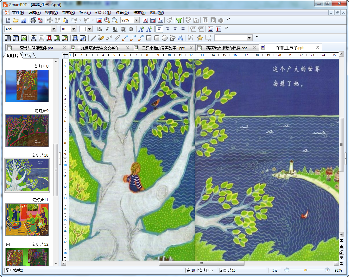Image resolution: width=349 pixels, height=277 pixels.
Task: Save the presentation with the floppy icon
Action: point(23,21)
